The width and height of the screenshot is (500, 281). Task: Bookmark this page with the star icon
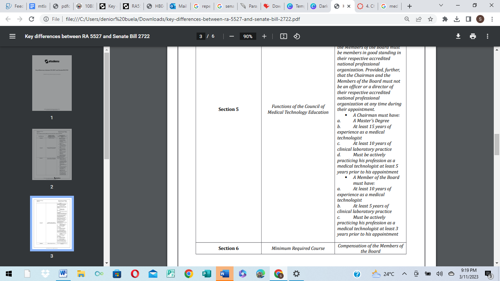pyautogui.click(x=430, y=19)
